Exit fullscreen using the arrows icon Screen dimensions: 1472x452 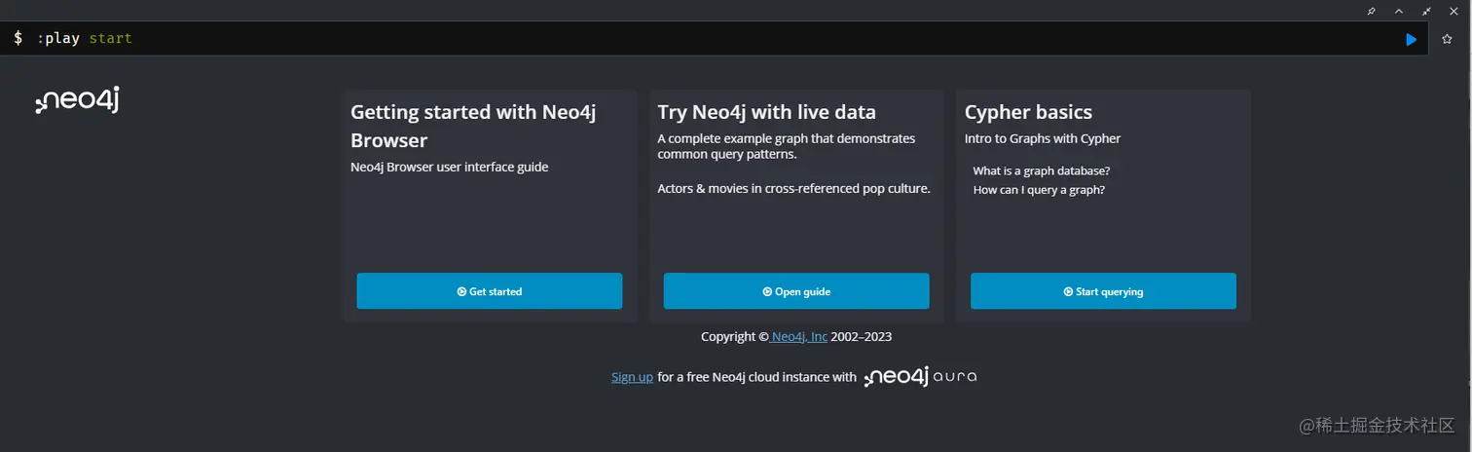pos(1426,11)
